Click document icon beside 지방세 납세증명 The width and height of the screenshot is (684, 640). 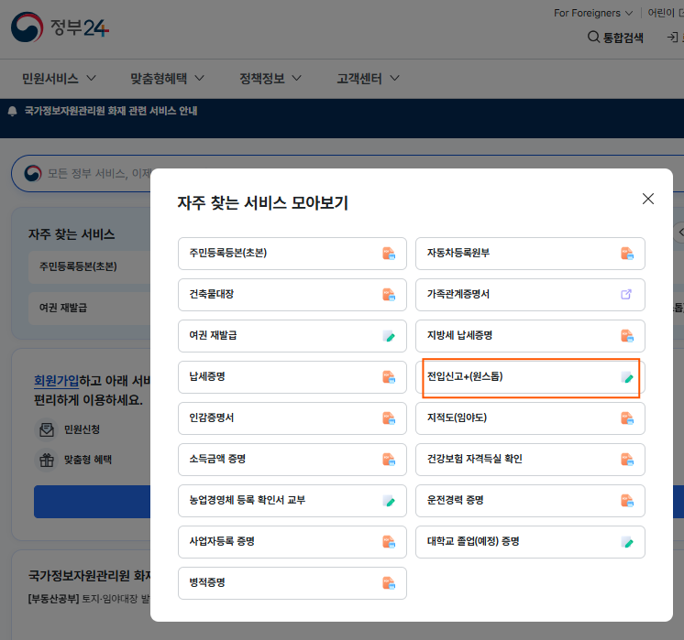(x=627, y=335)
